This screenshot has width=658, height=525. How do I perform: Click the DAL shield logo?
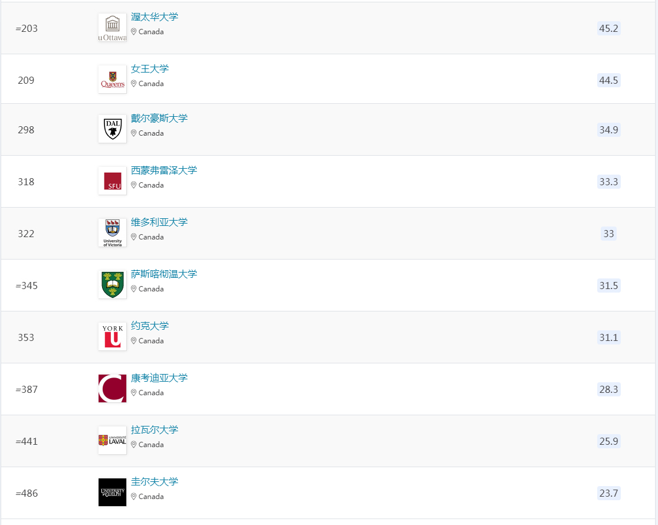112,129
